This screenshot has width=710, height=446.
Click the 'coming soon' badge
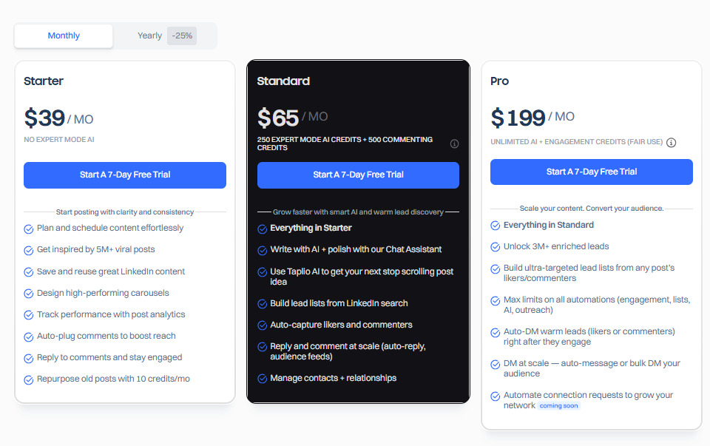559,406
